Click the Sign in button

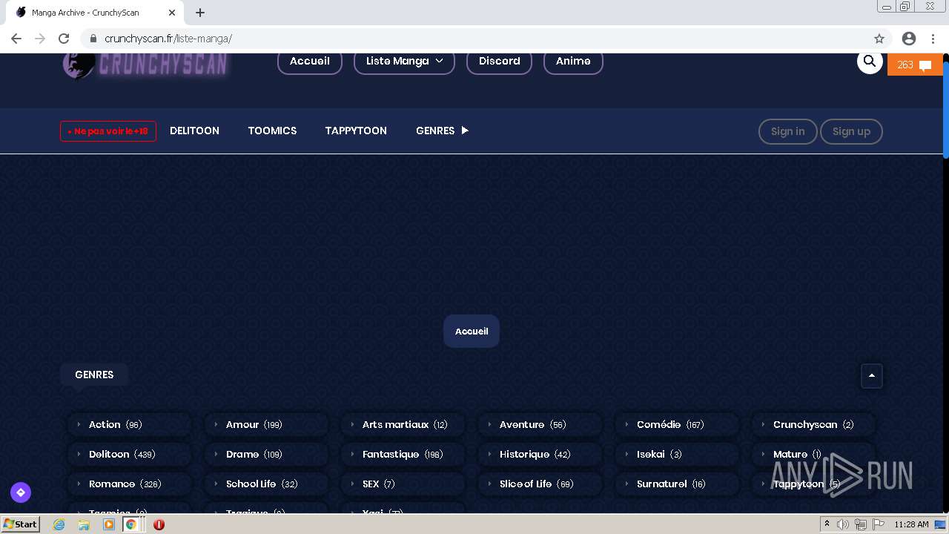click(787, 131)
